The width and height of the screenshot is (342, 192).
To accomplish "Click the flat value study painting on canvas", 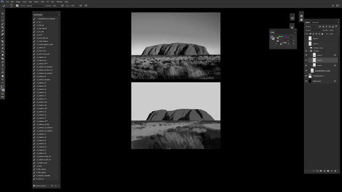I will click(x=176, y=116).
